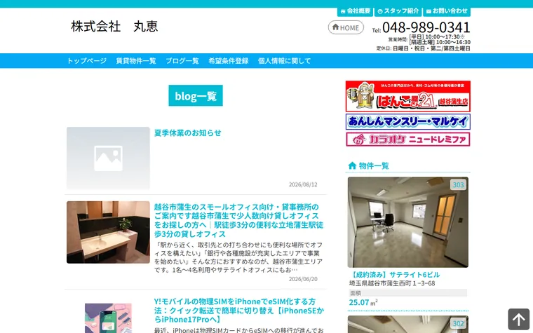Go to トップページ in navigation bar
The height and width of the screenshot is (333, 533).
(87, 61)
